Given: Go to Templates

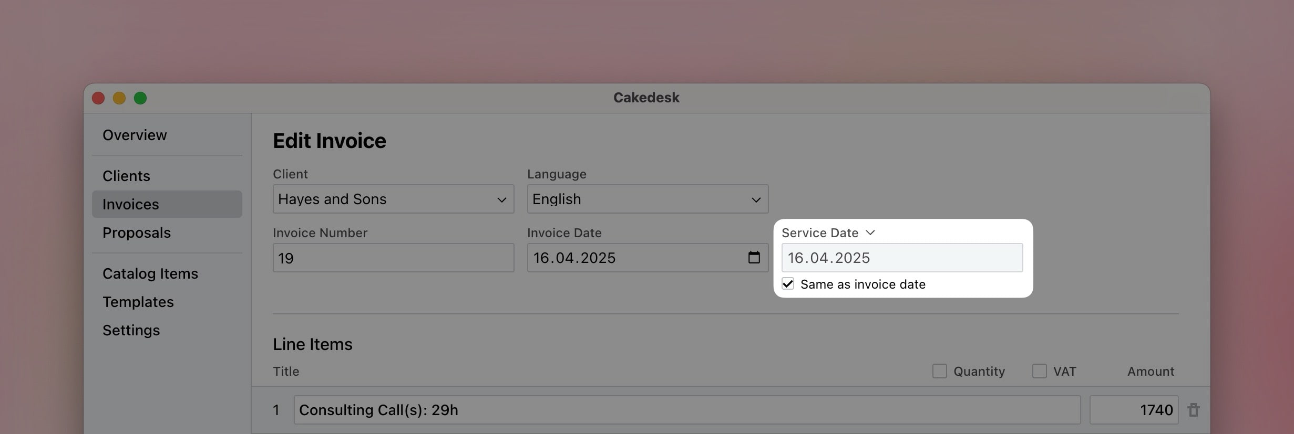Looking at the screenshot, I should click(138, 302).
